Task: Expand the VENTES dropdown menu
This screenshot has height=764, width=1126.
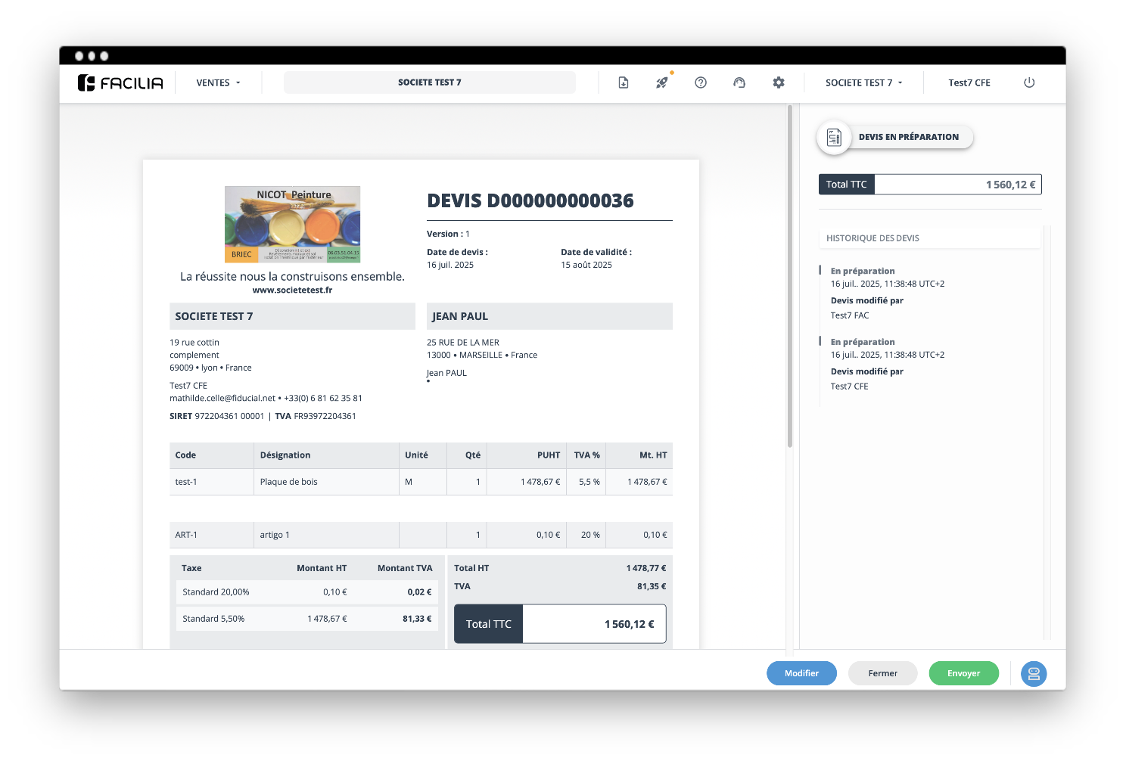Action: (218, 82)
